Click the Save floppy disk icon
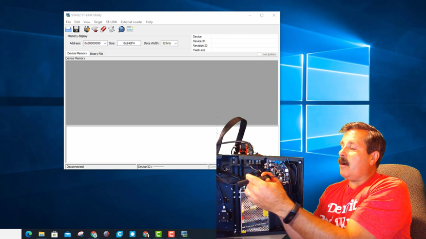Screen dimensions: 426x239 click(x=76, y=29)
